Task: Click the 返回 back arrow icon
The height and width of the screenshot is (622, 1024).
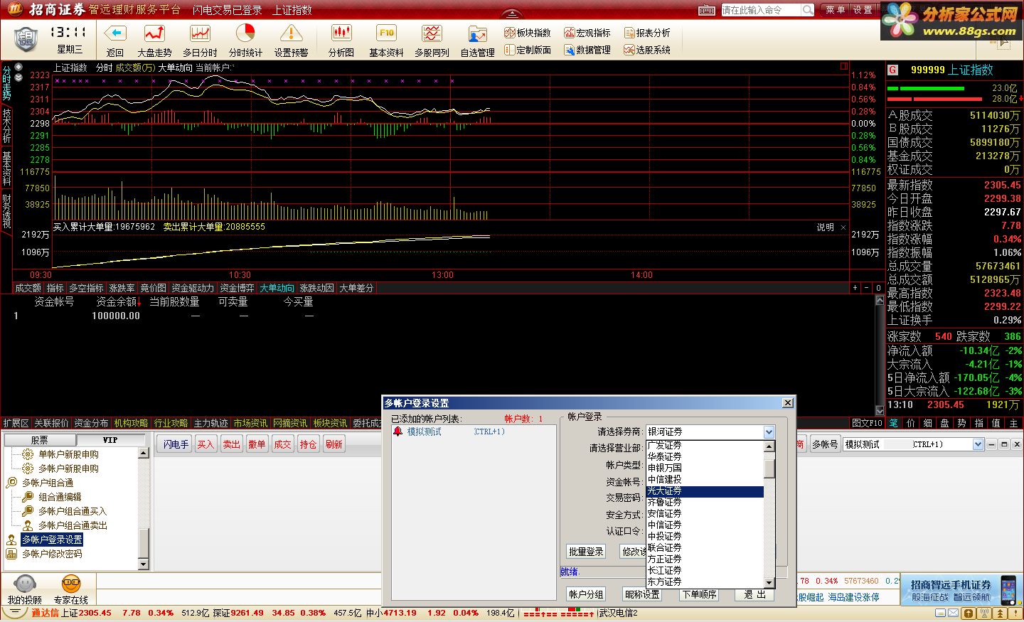Action: 115,33
